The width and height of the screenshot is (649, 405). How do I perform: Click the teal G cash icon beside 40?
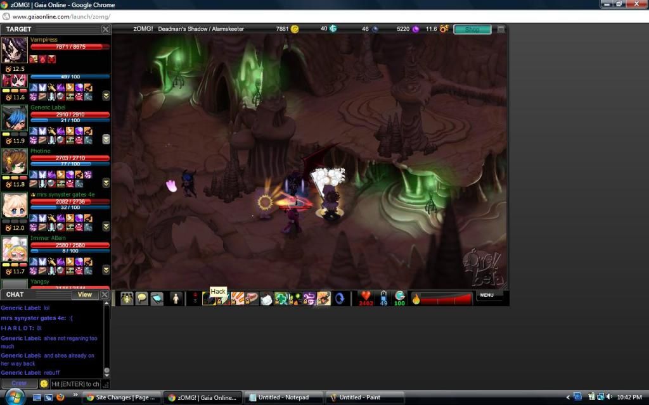(333, 28)
